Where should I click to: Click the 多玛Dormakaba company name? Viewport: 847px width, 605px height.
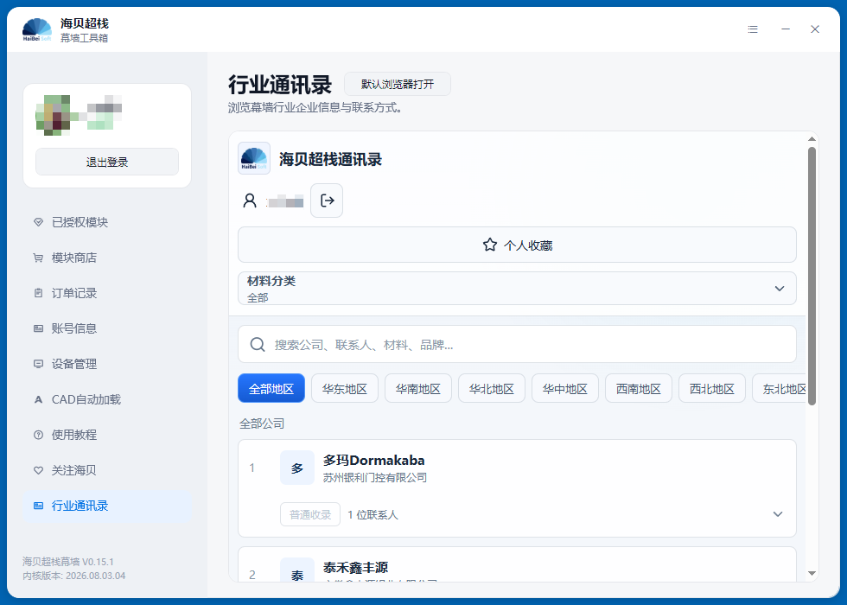373,460
